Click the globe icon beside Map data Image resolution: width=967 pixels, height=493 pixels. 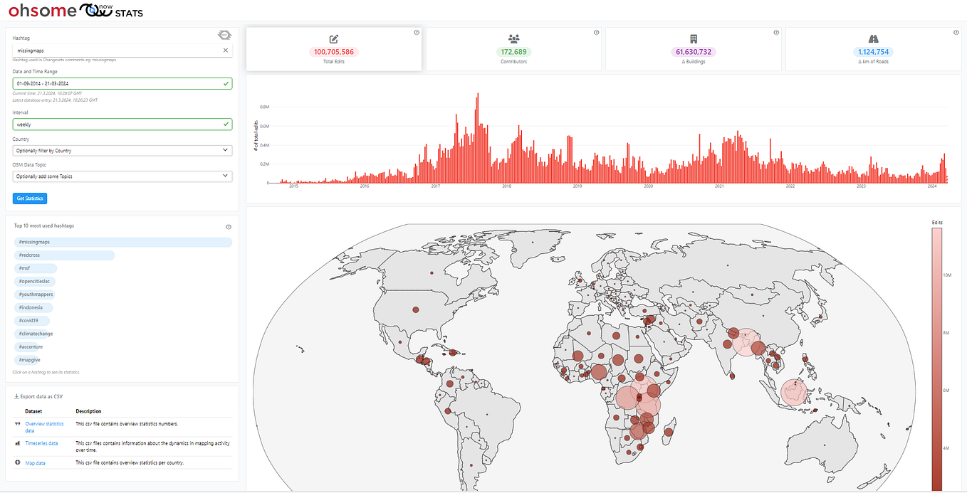pyautogui.click(x=16, y=462)
